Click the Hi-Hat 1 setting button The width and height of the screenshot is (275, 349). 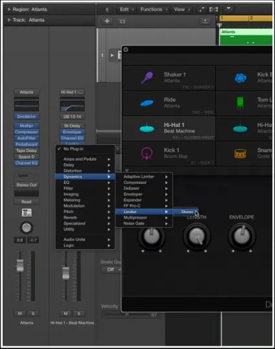coord(72,92)
